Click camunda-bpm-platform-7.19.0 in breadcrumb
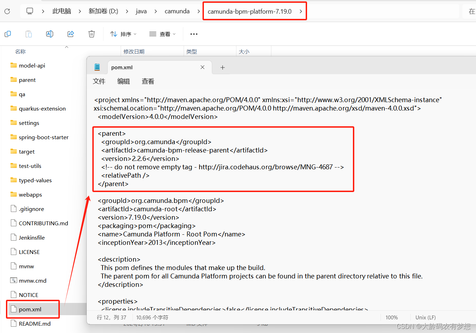 (250, 11)
